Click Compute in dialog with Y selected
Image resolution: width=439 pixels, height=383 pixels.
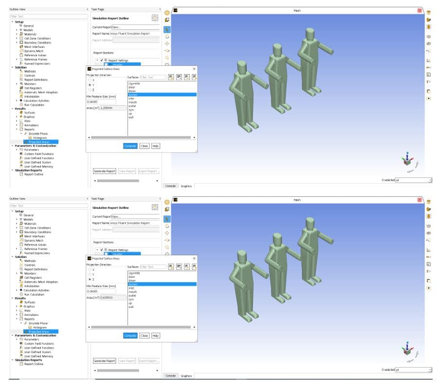click(130, 146)
